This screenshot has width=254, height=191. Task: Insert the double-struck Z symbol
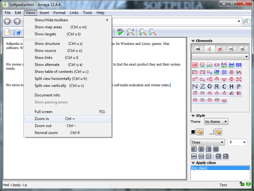point(202,86)
